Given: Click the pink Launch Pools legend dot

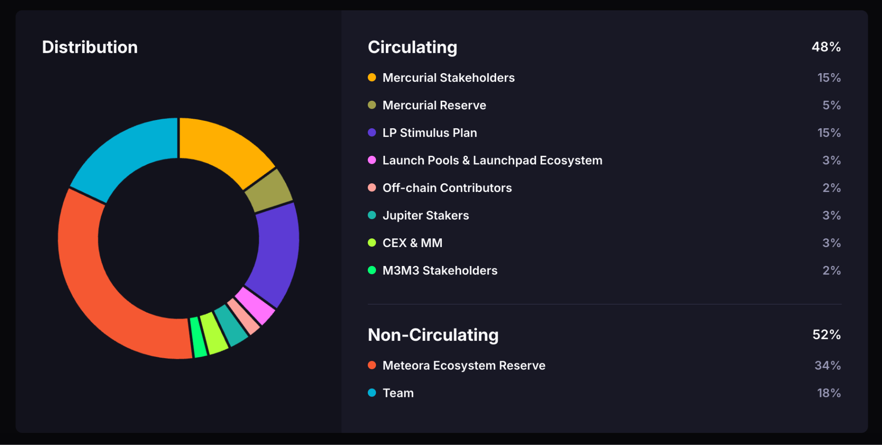Looking at the screenshot, I should [x=372, y=160].
